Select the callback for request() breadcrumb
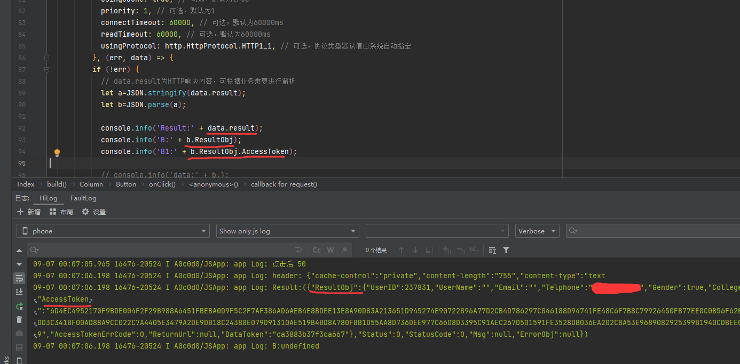Image resolution: width=740 pixels, height=364 pixels. 284,184
